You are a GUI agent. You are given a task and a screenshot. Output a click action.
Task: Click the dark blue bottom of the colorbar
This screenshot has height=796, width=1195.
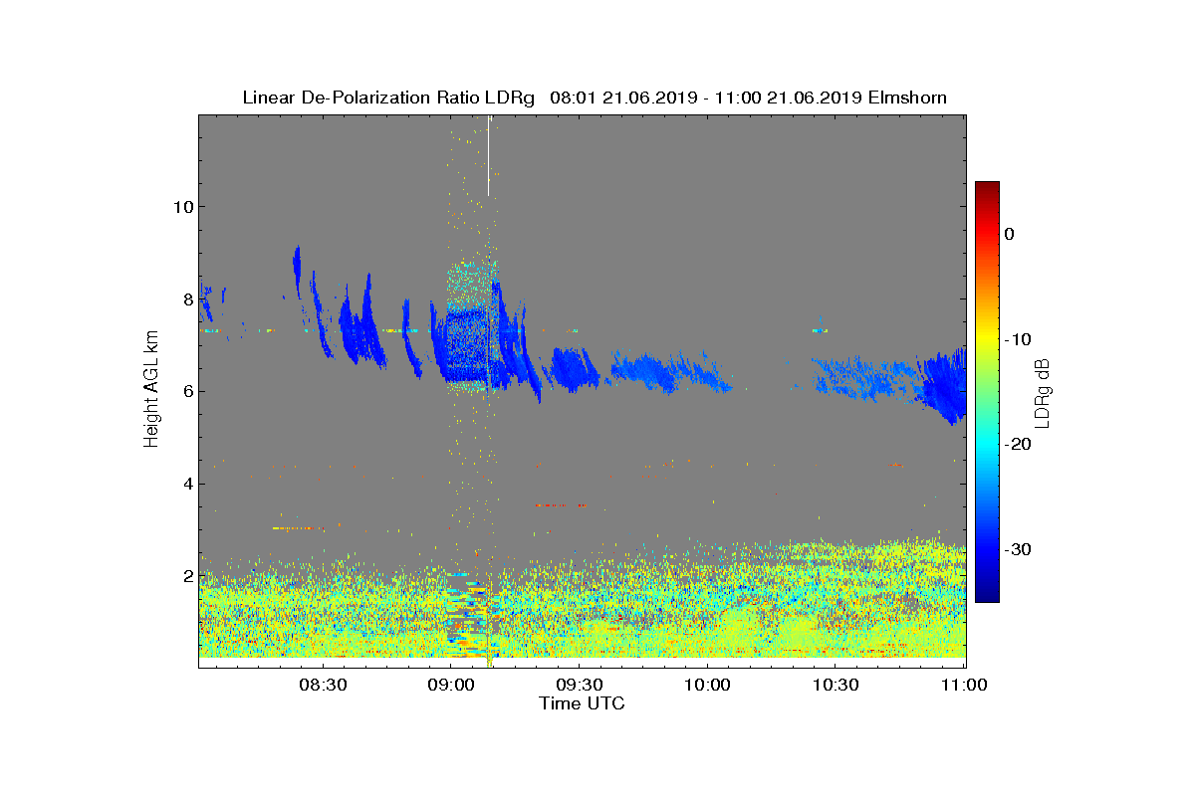pyautogui.click(x=987, y=595)
